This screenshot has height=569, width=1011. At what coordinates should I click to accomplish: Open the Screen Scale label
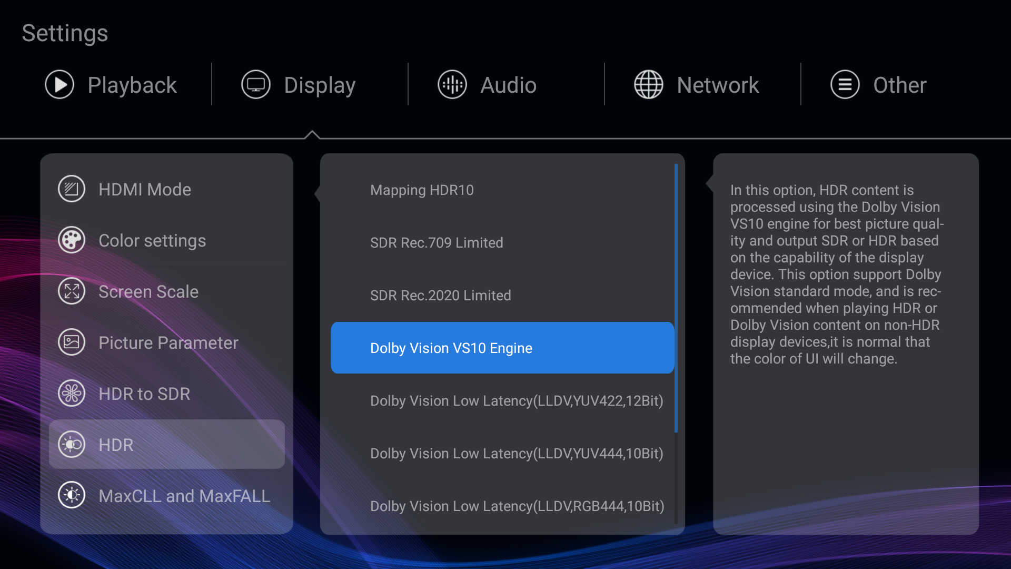coord(148,291)
